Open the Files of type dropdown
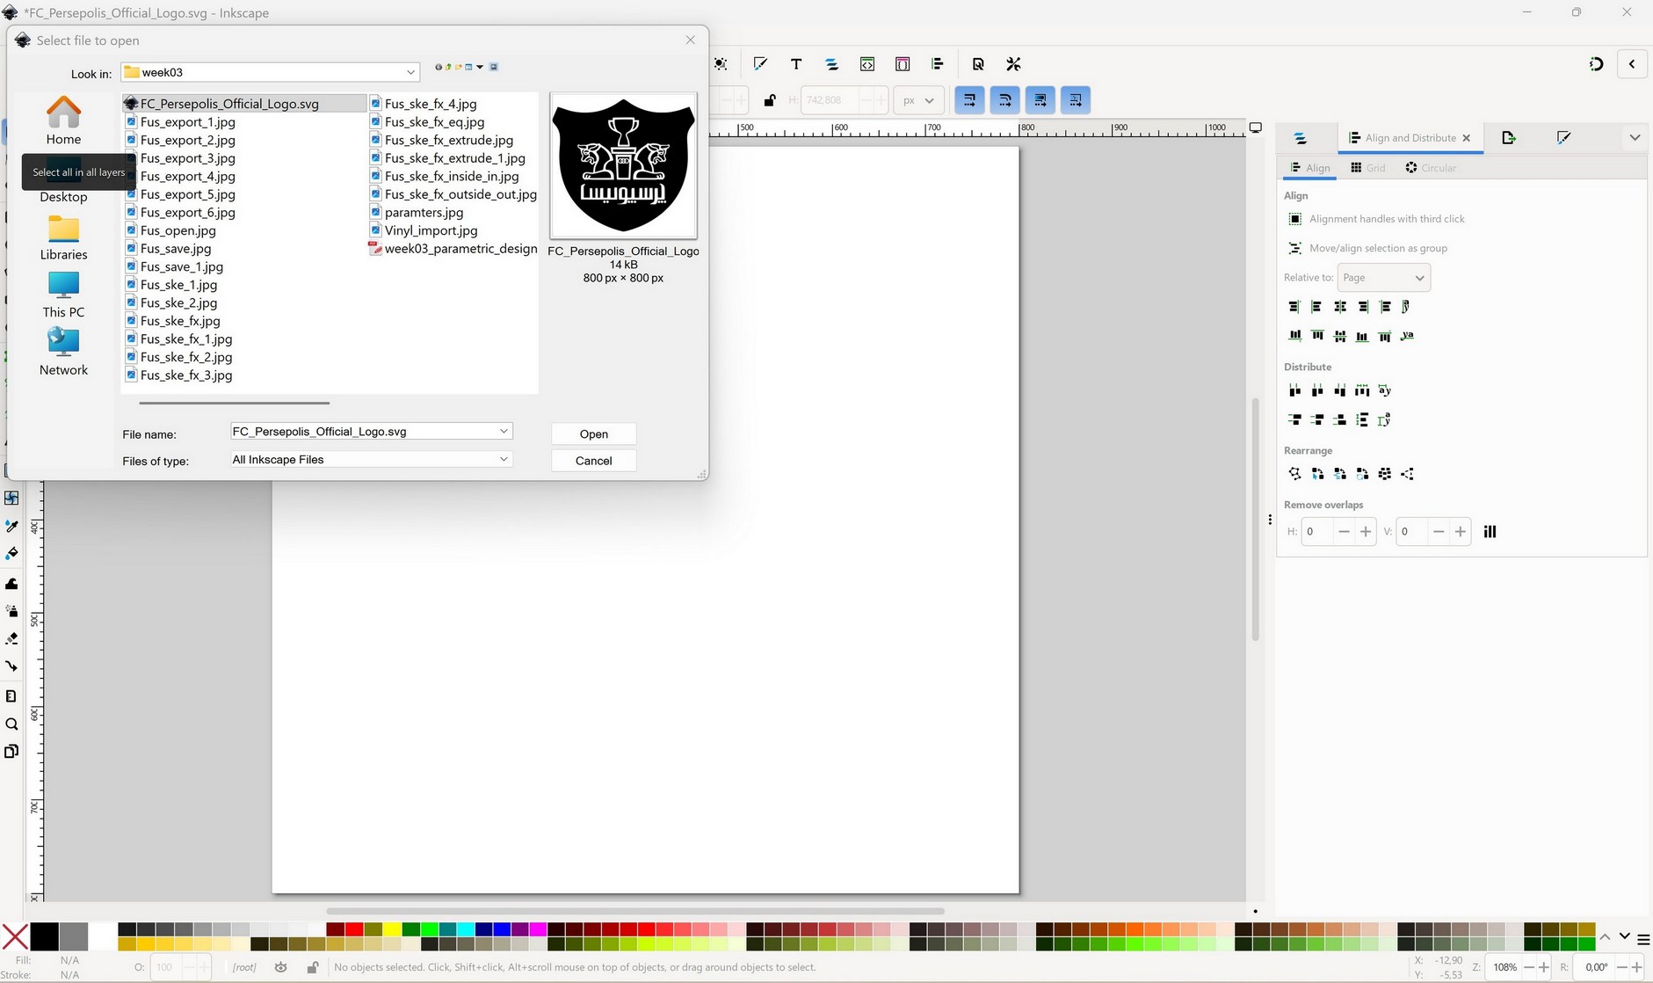 tap(504, 459)
